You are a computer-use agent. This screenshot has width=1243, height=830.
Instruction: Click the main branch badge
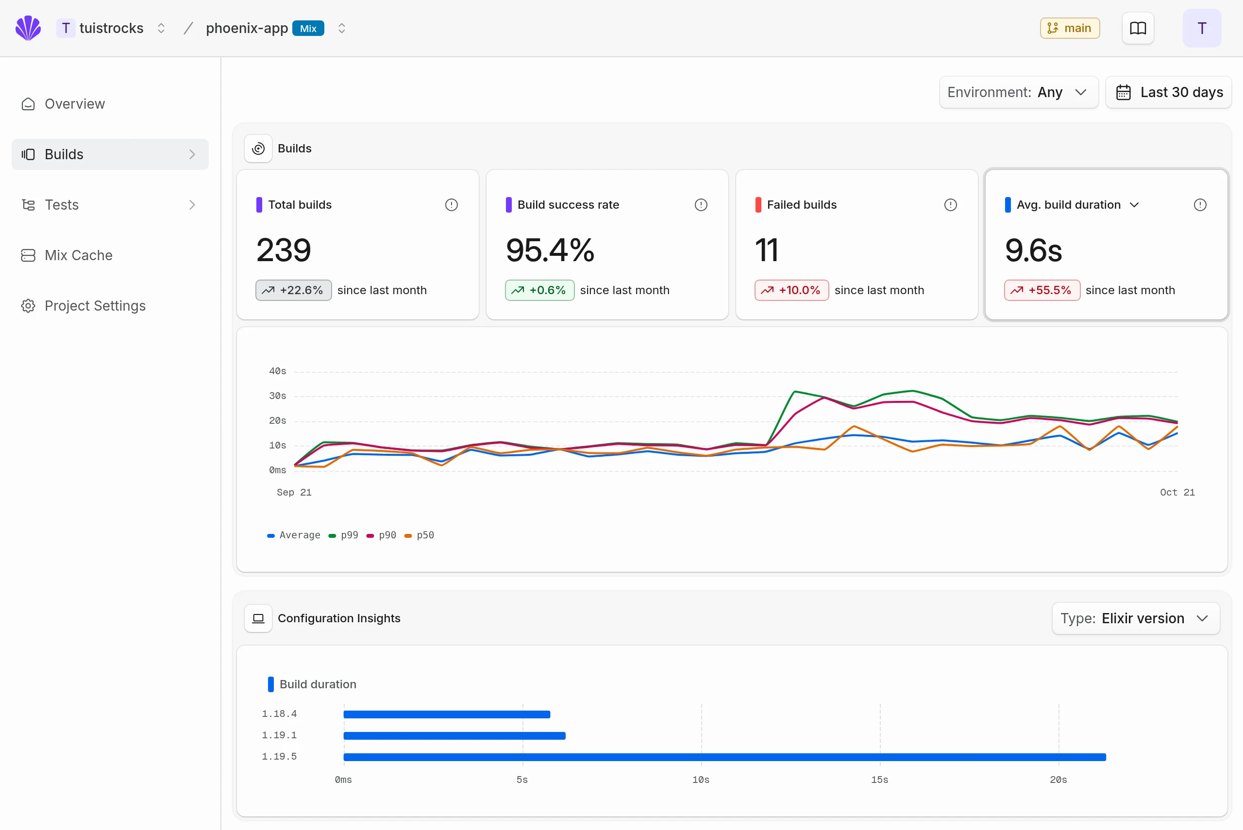click(1069, 28)
